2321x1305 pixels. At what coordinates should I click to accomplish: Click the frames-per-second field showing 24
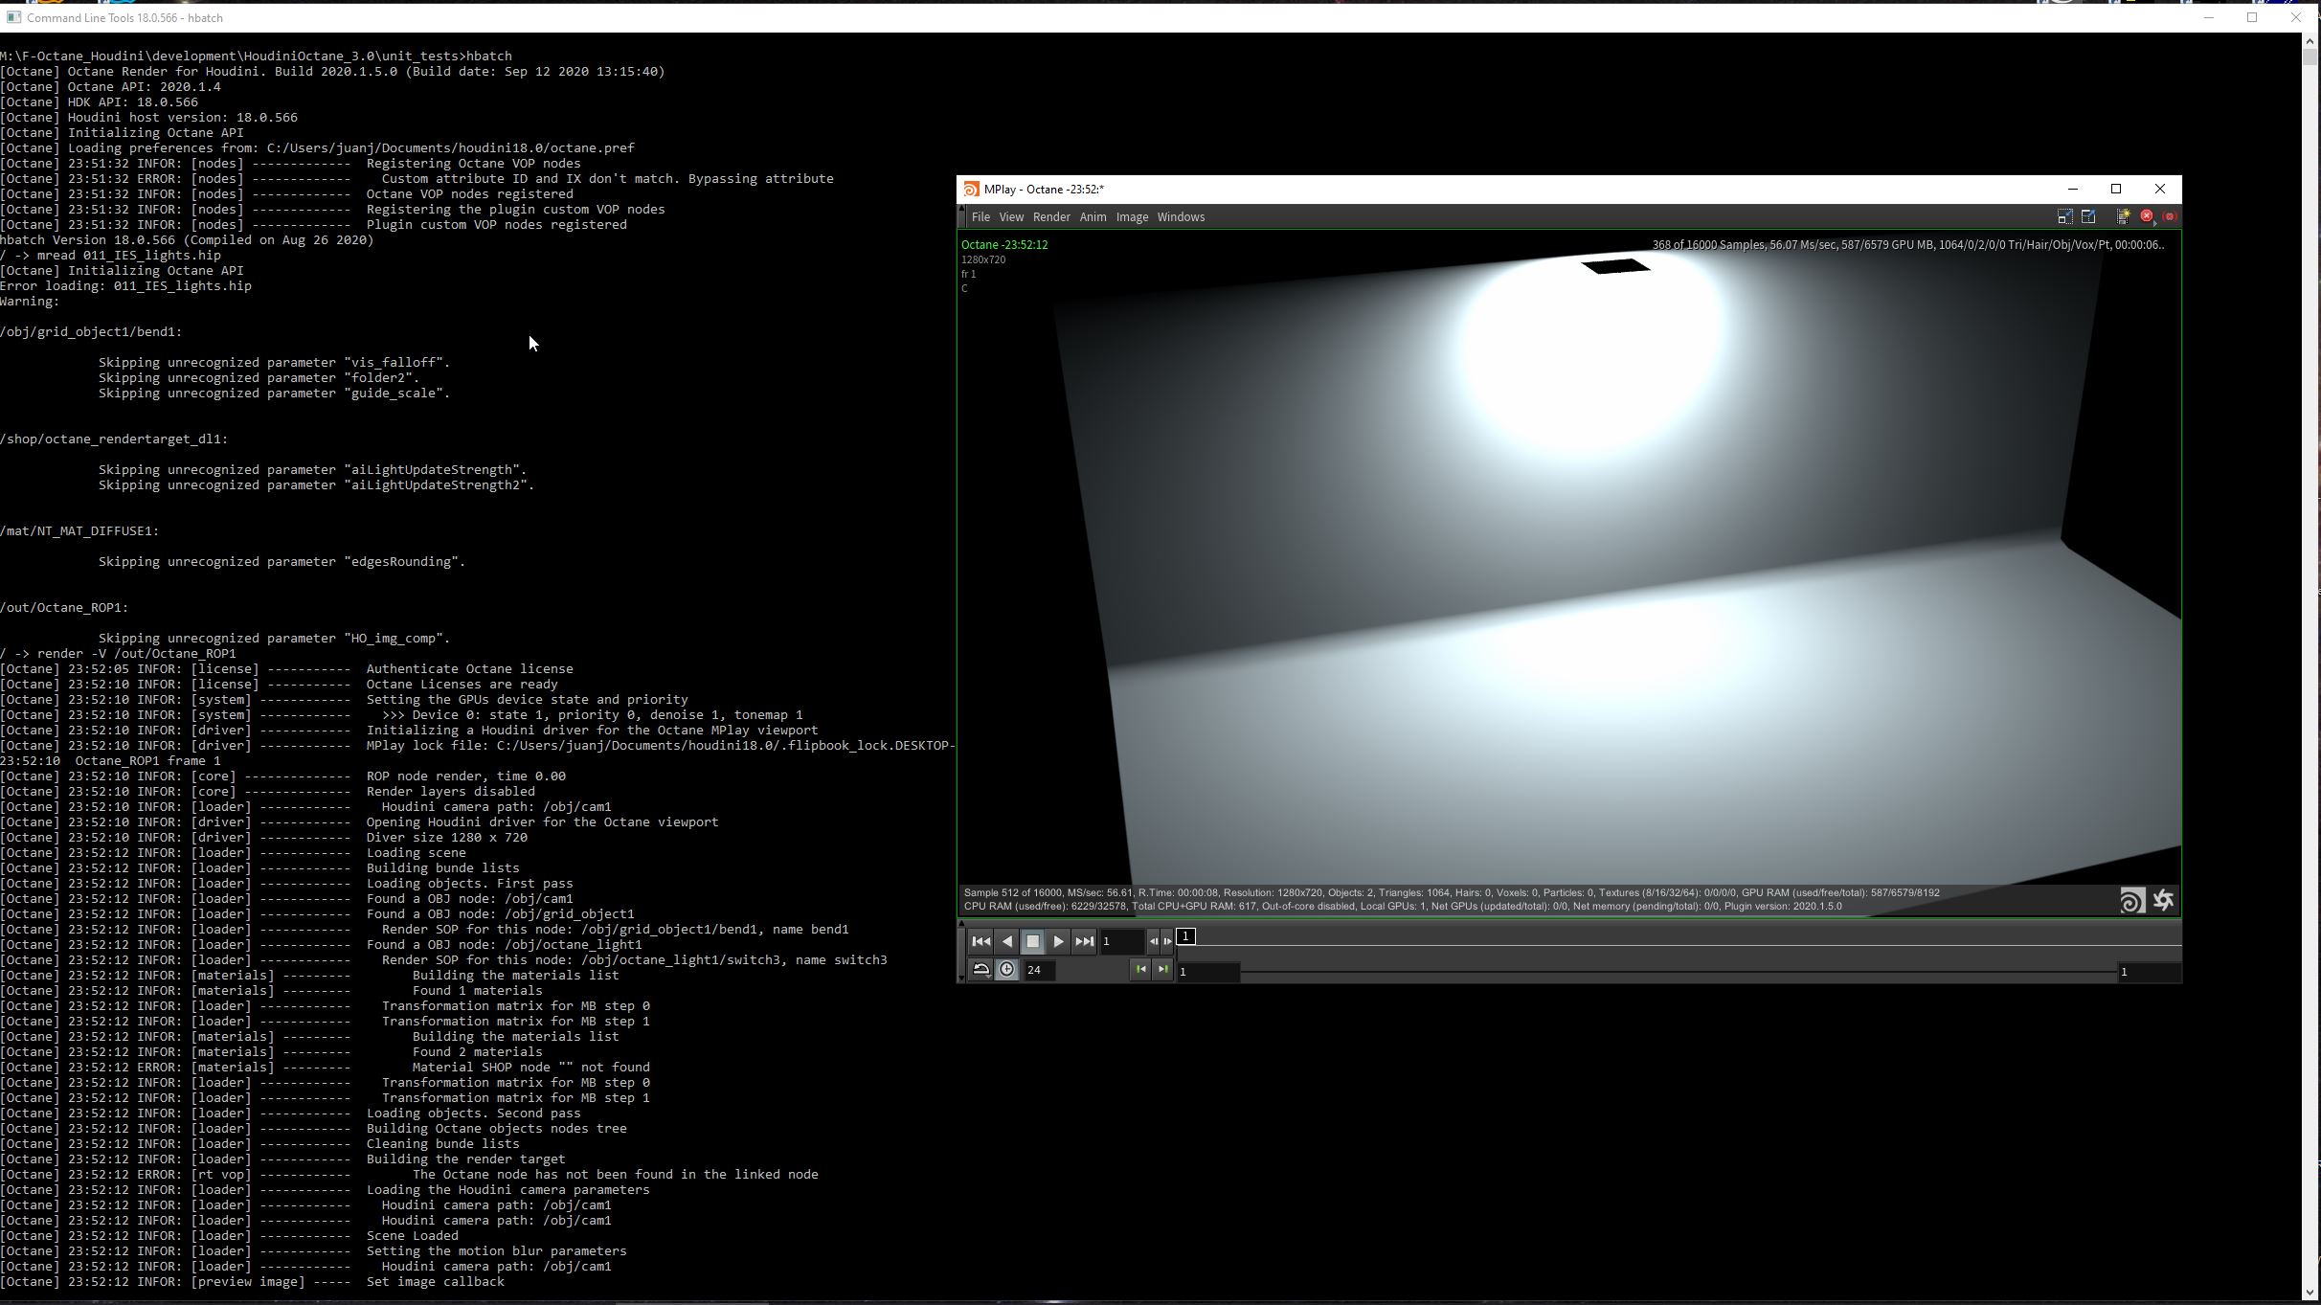[1039, 971]
